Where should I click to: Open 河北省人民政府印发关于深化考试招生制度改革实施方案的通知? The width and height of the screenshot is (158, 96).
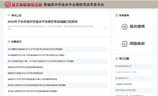(57, 91)
